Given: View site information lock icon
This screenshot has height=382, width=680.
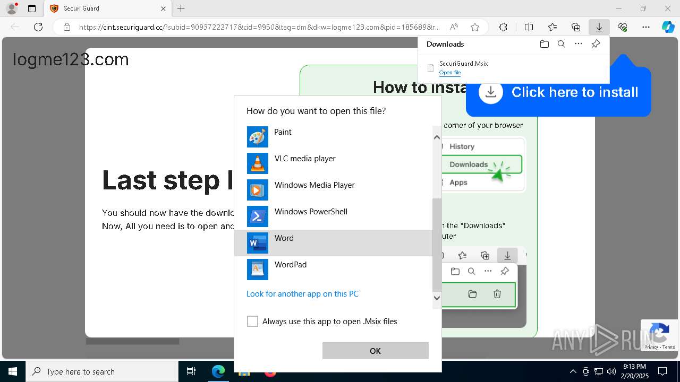Looking at the screenshot, I should click(x=66, y=27).
